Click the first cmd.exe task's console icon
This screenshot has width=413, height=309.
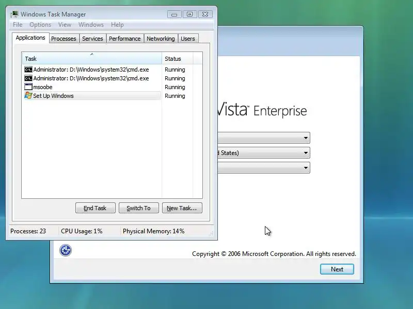tap(28, 70)
